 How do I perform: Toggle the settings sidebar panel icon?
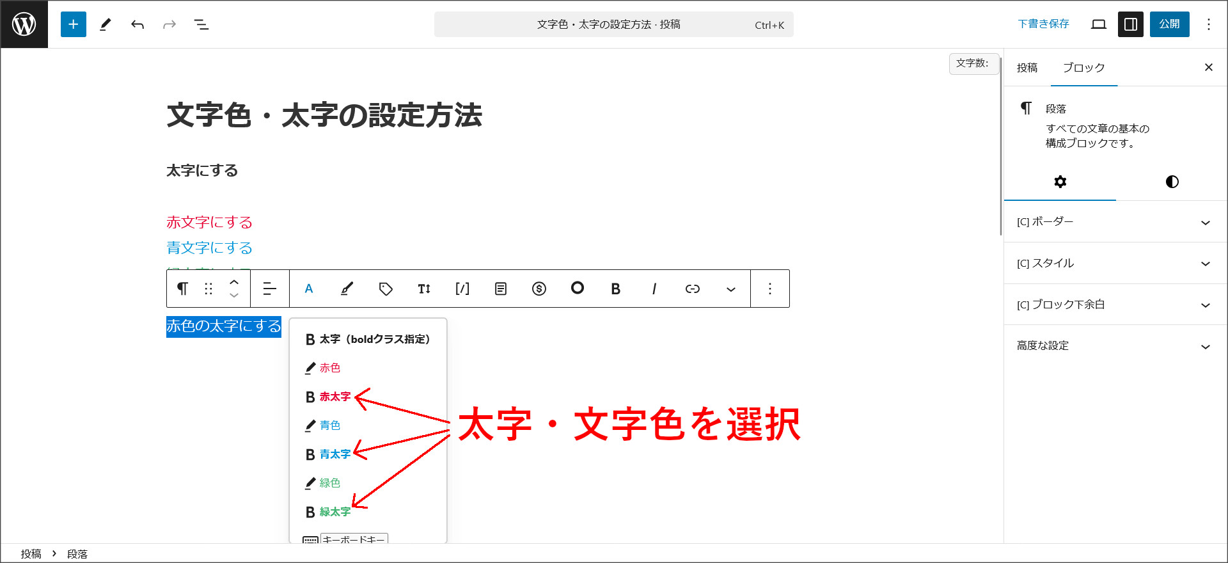click(1131, 24)
